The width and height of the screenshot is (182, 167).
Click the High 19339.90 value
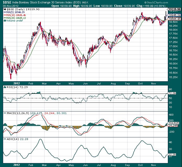point(82,6)
